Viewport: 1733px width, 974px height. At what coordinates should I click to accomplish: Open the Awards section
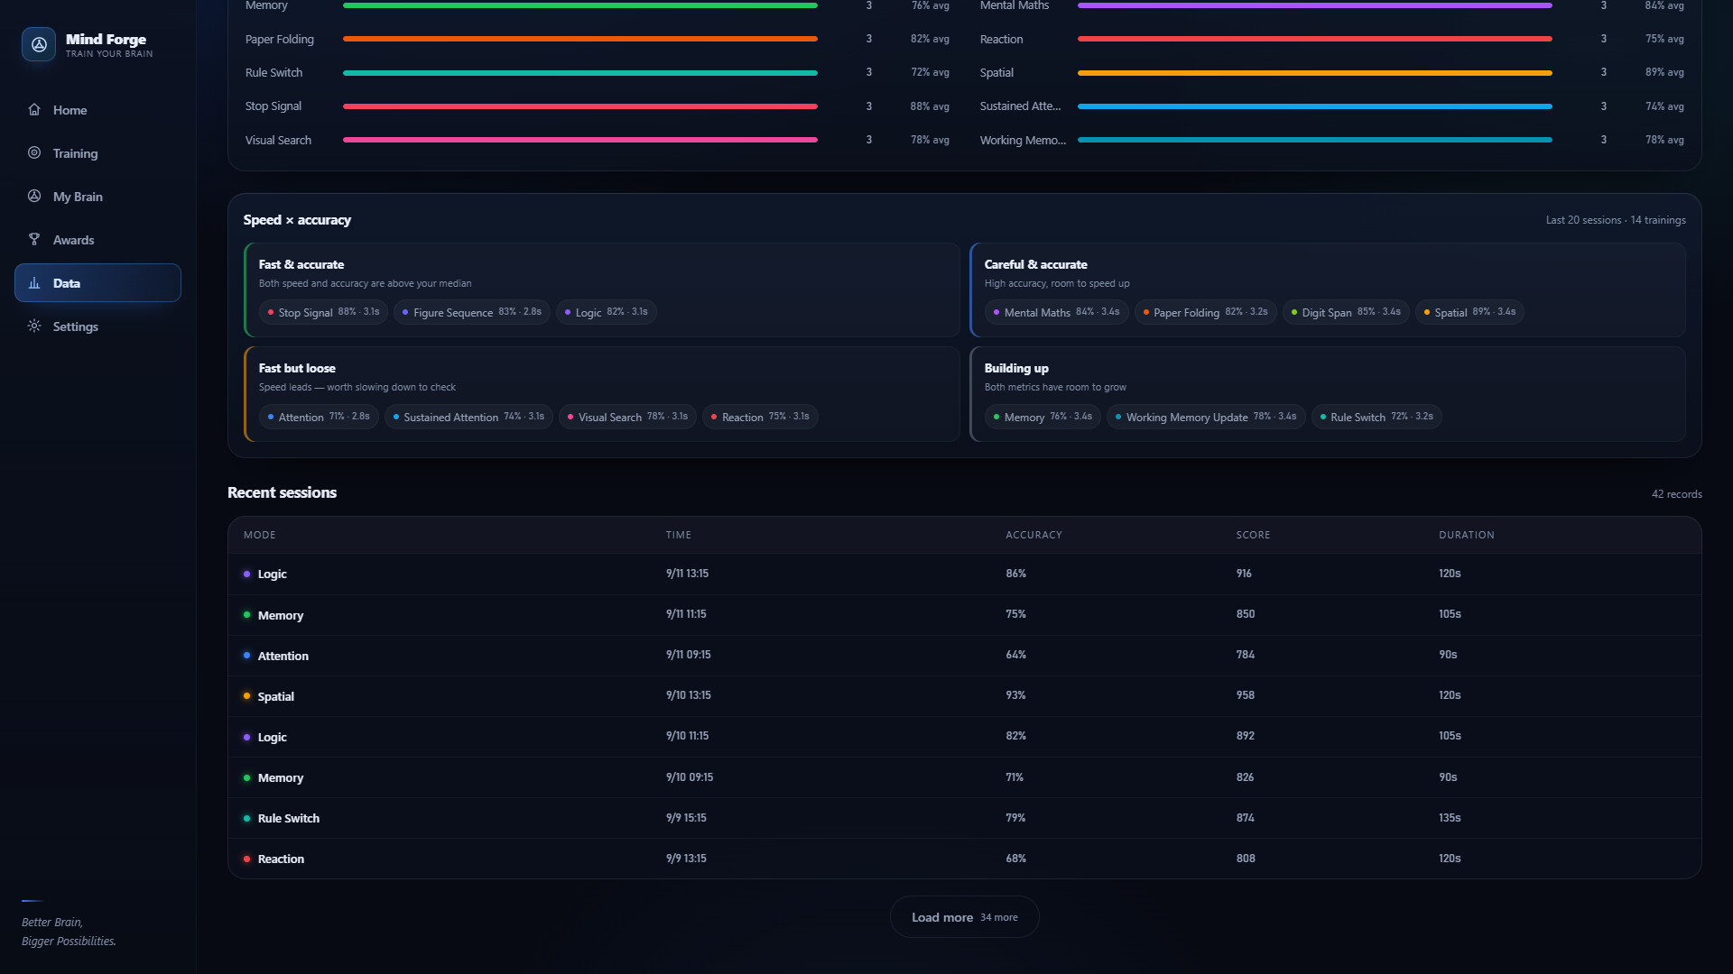(97, 240)
